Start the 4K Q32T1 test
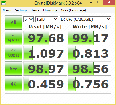This screenshot has height=105, width=116. coord(13,53)
